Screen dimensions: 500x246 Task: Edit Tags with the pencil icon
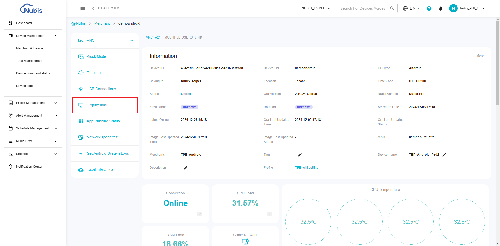(x=300, y=155)
